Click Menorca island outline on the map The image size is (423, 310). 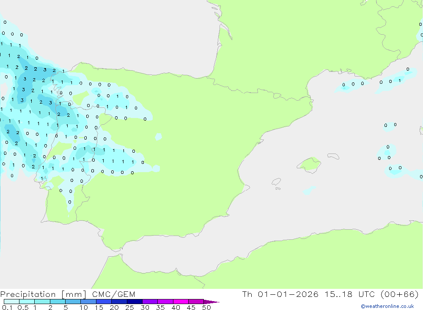coord(333,156)
